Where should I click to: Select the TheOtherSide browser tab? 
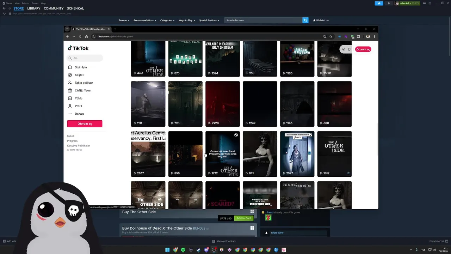tap(91, 29)
